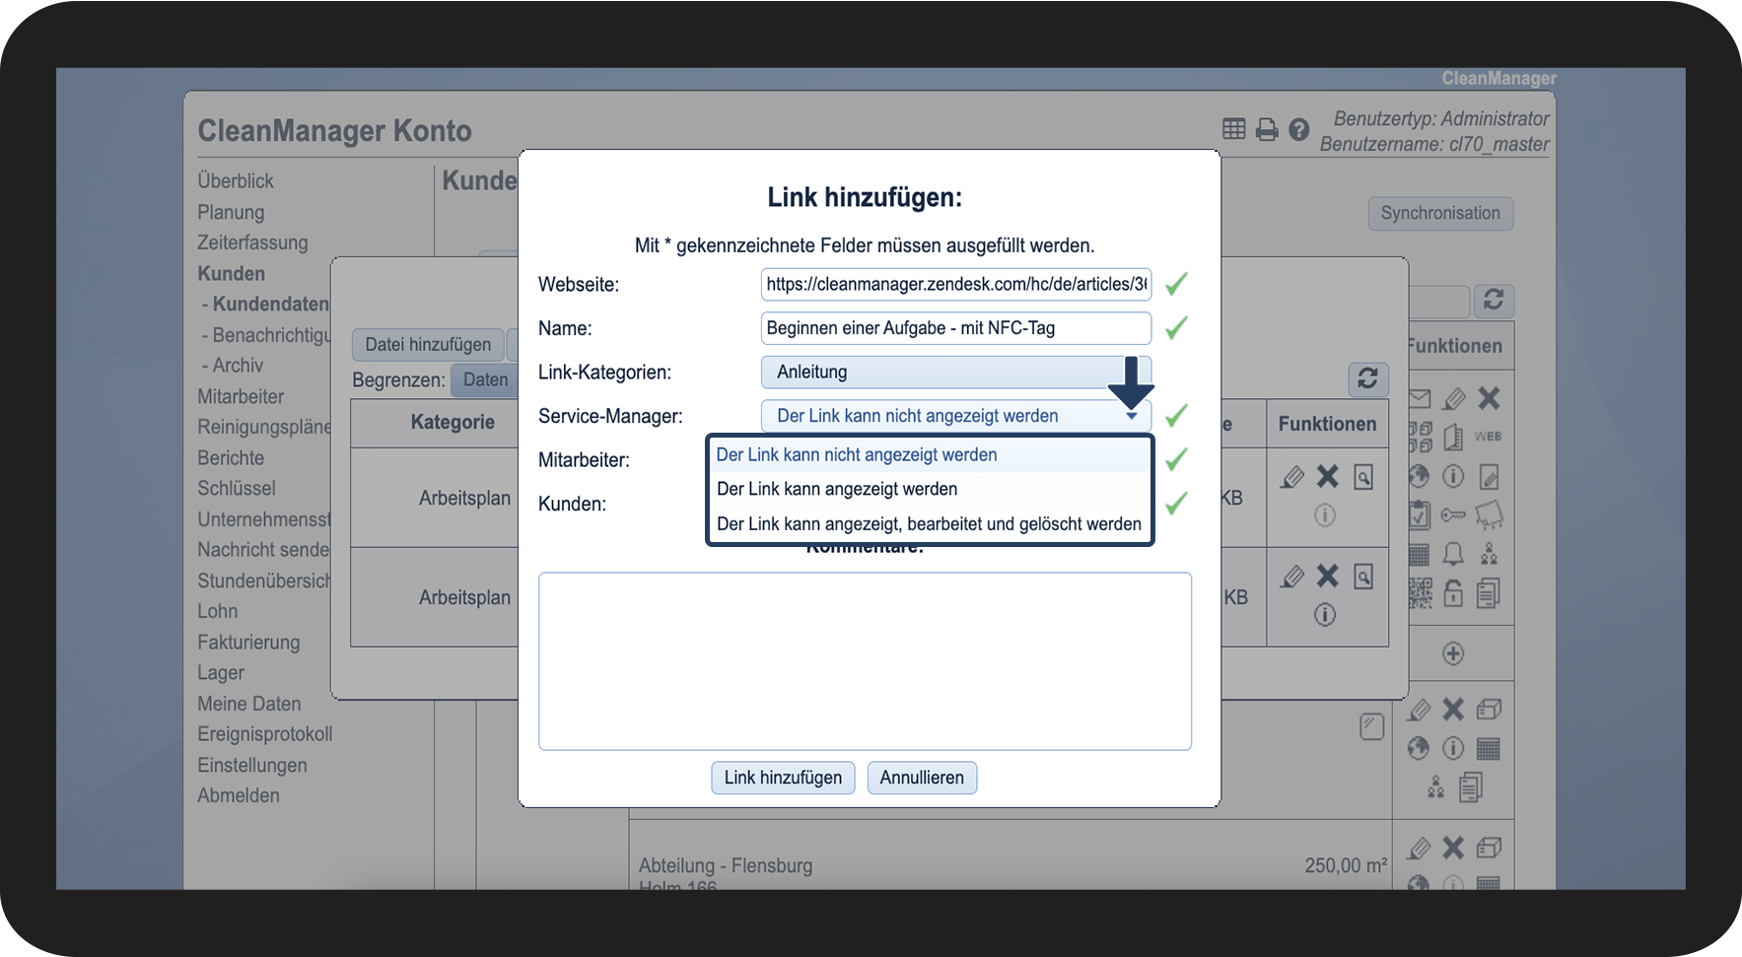Viewport: 1742px width, 957px height.
Task: Click documents icon beside the padlock
Action: (x=1489, y=592)
